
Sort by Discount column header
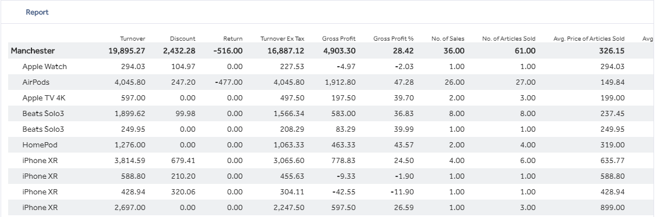182,38
